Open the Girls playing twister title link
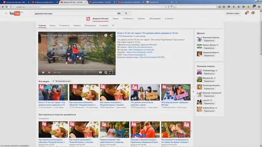Screen dimensions: 262x147 click(x=175, y=104)
